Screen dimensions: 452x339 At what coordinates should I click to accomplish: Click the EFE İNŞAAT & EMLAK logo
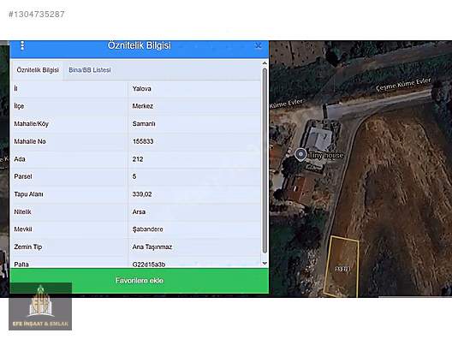pos(40,306)
